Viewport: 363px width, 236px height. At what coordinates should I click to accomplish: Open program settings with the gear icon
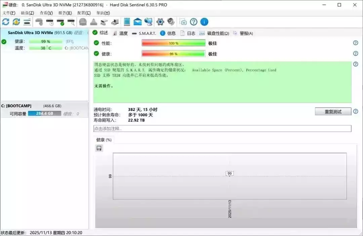click(x=160, y=22)
